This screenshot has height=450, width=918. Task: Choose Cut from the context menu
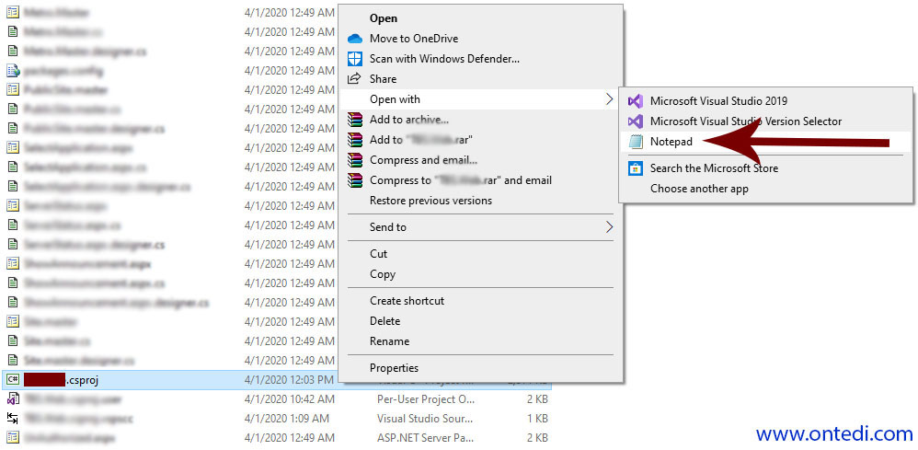pyautogui.click(x=378, y=254)
